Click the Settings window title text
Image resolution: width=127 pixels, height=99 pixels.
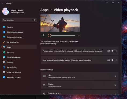pos(9,3)
